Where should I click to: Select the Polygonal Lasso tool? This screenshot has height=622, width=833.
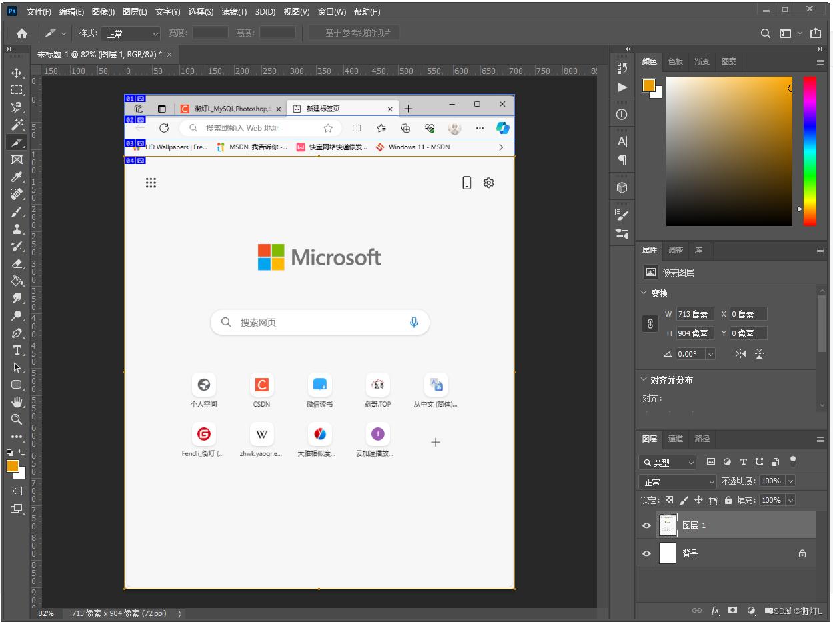pyautogui.click(x=17, y=107)
